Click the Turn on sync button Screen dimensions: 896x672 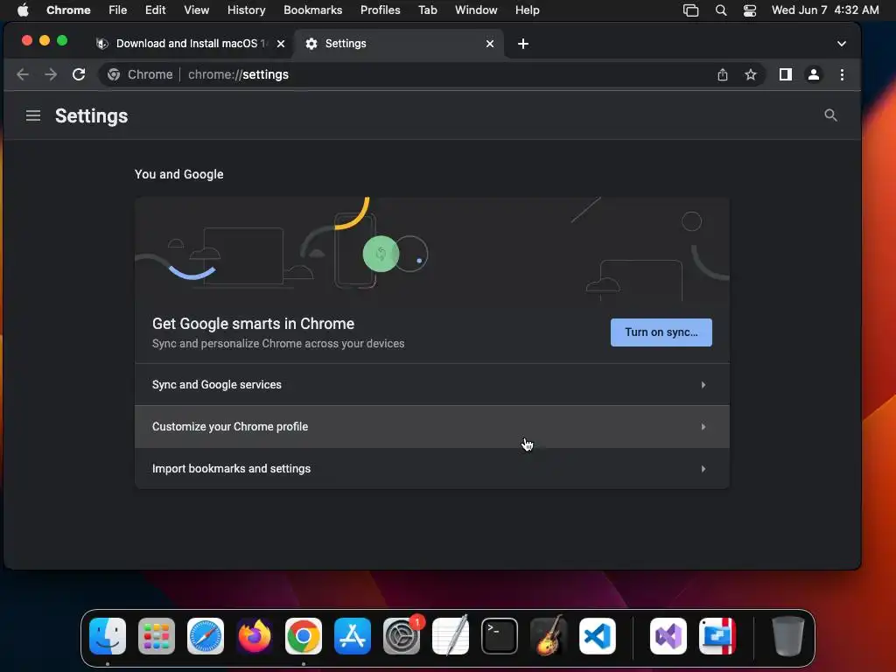(x=661, y=332)
